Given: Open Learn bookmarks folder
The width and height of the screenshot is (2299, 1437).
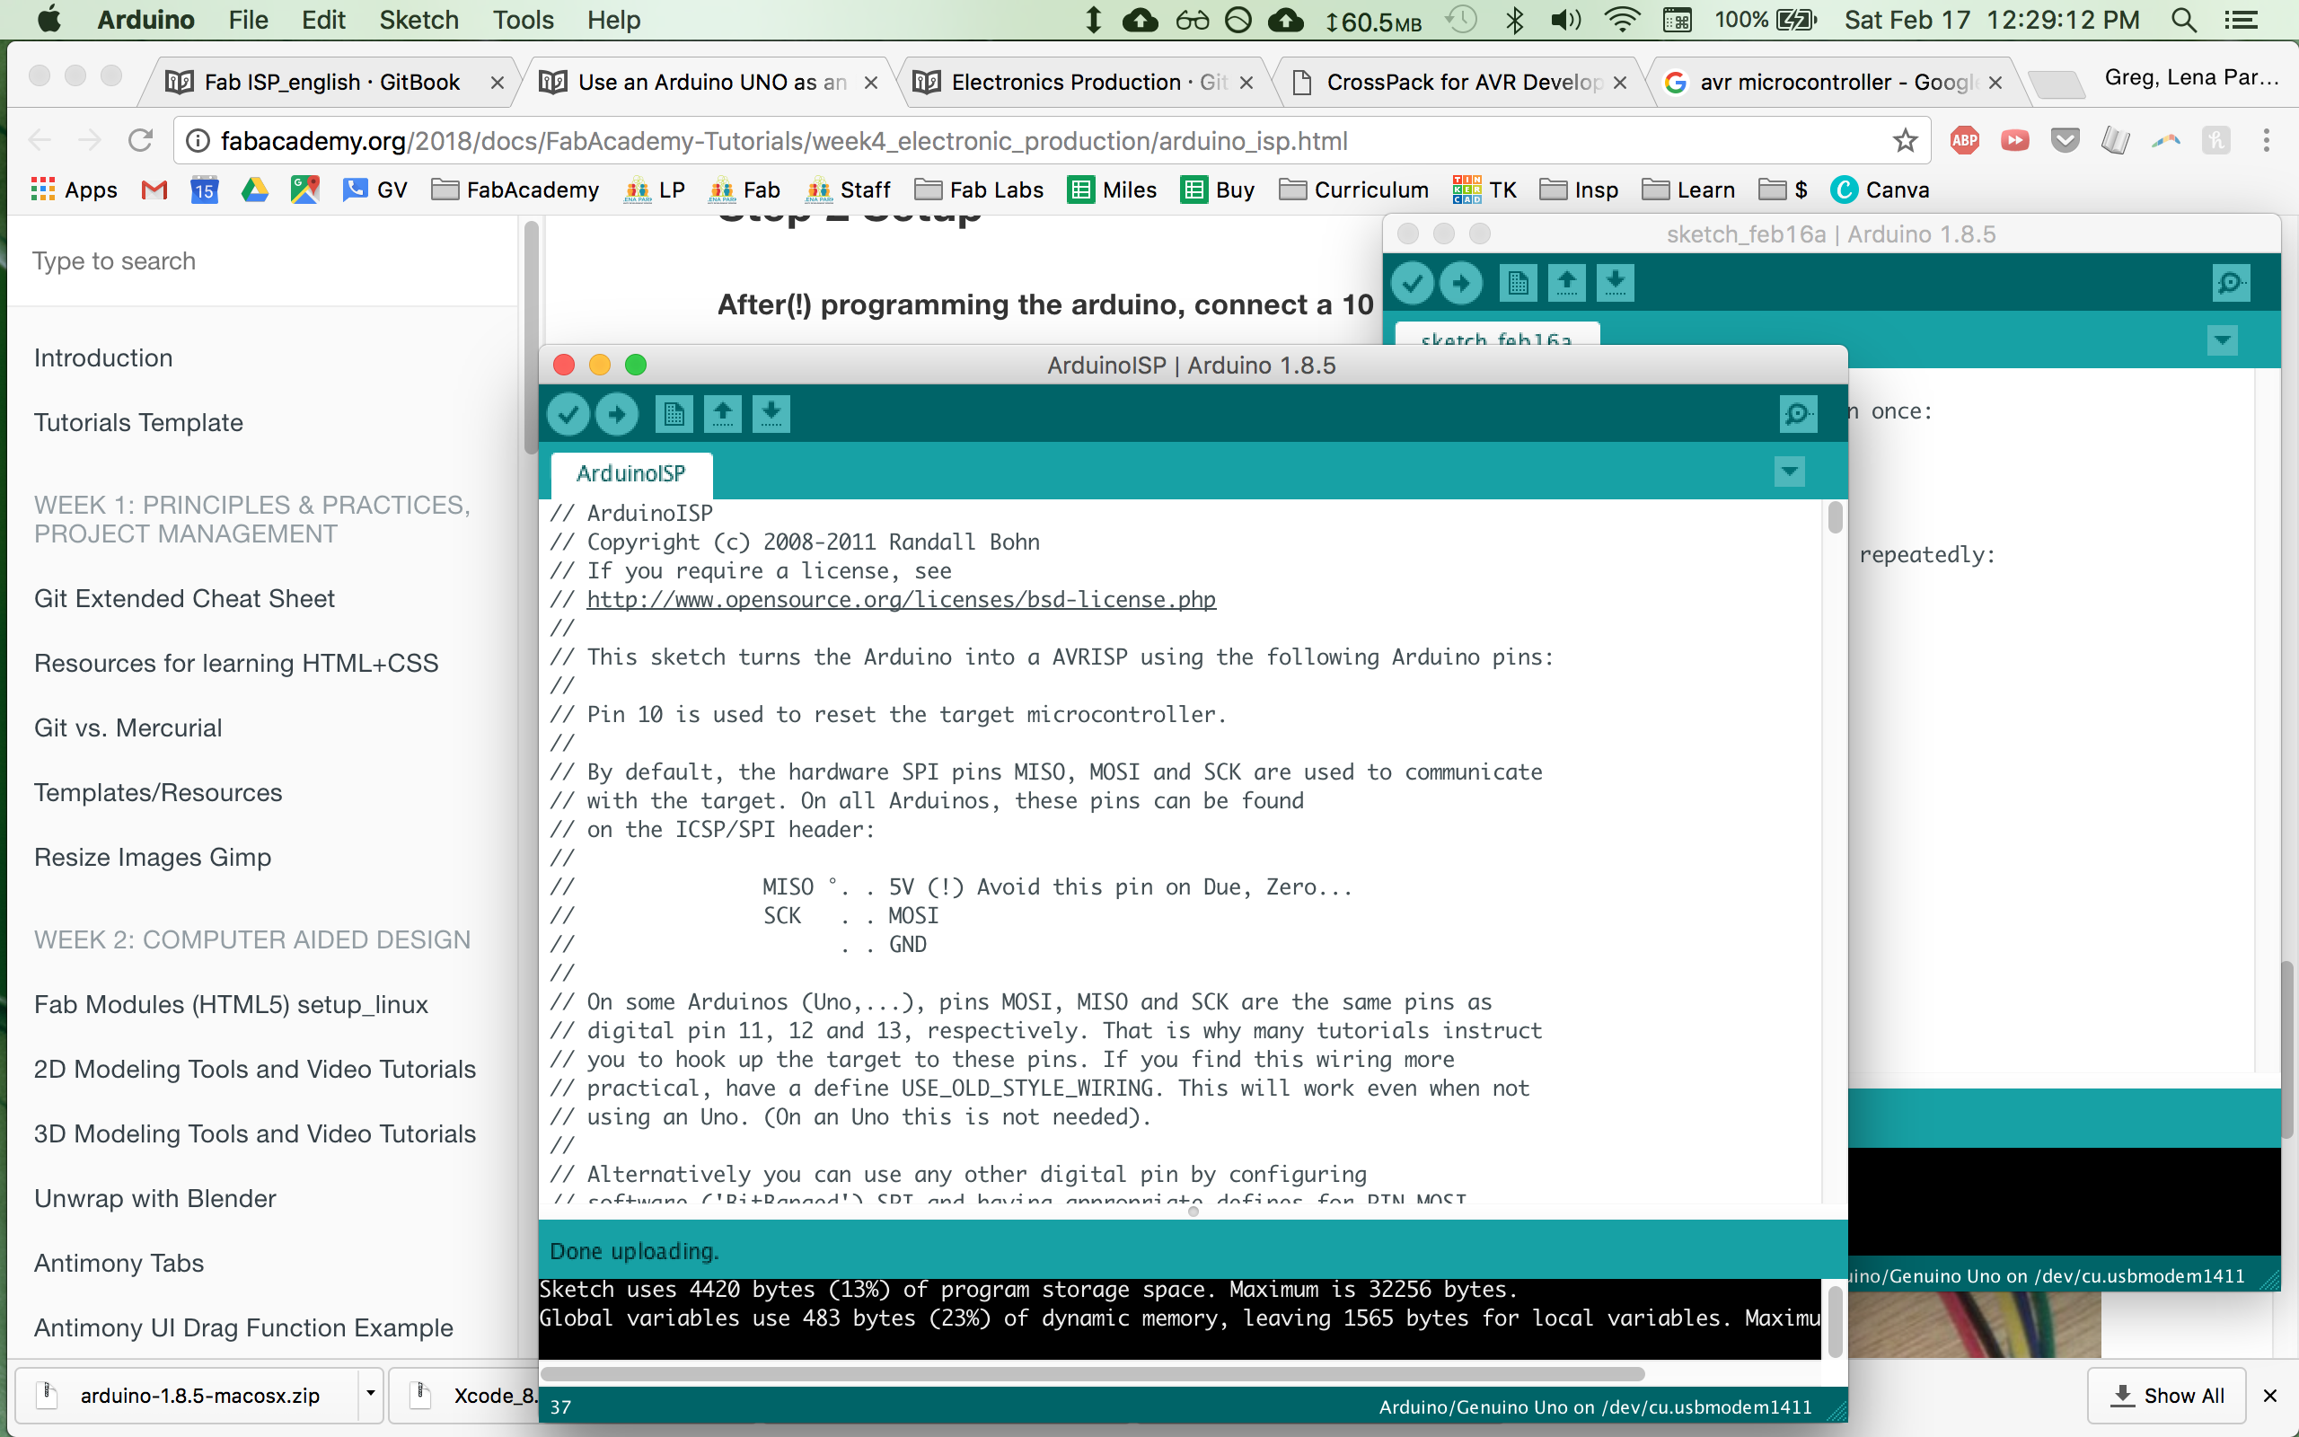Looking at the screenshot, I should point(1688,190).
